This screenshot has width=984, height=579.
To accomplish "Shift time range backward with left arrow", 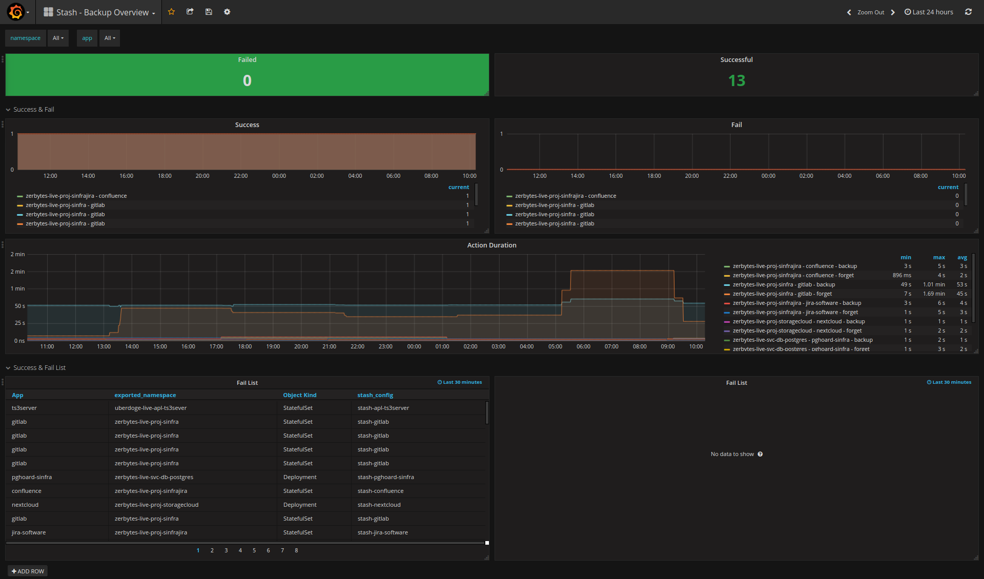I will coord(849,12).
